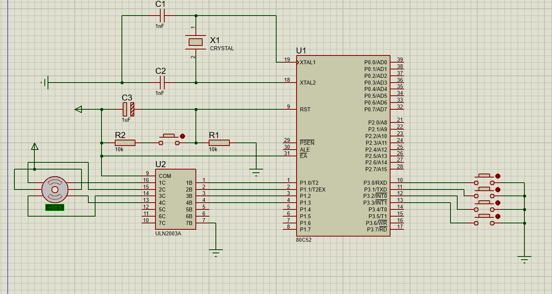Click the push button wired to P3.1/TXD

(x=484, y=193)
